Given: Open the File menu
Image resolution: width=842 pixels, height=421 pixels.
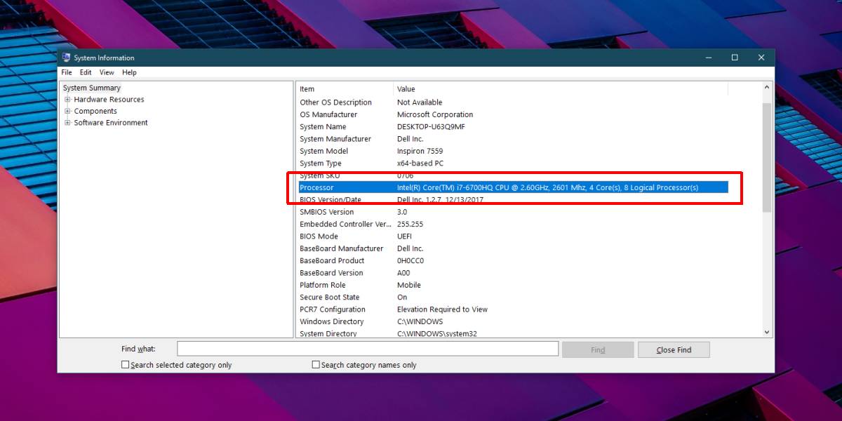Looking at the screenshot, I should click(66, 72).
